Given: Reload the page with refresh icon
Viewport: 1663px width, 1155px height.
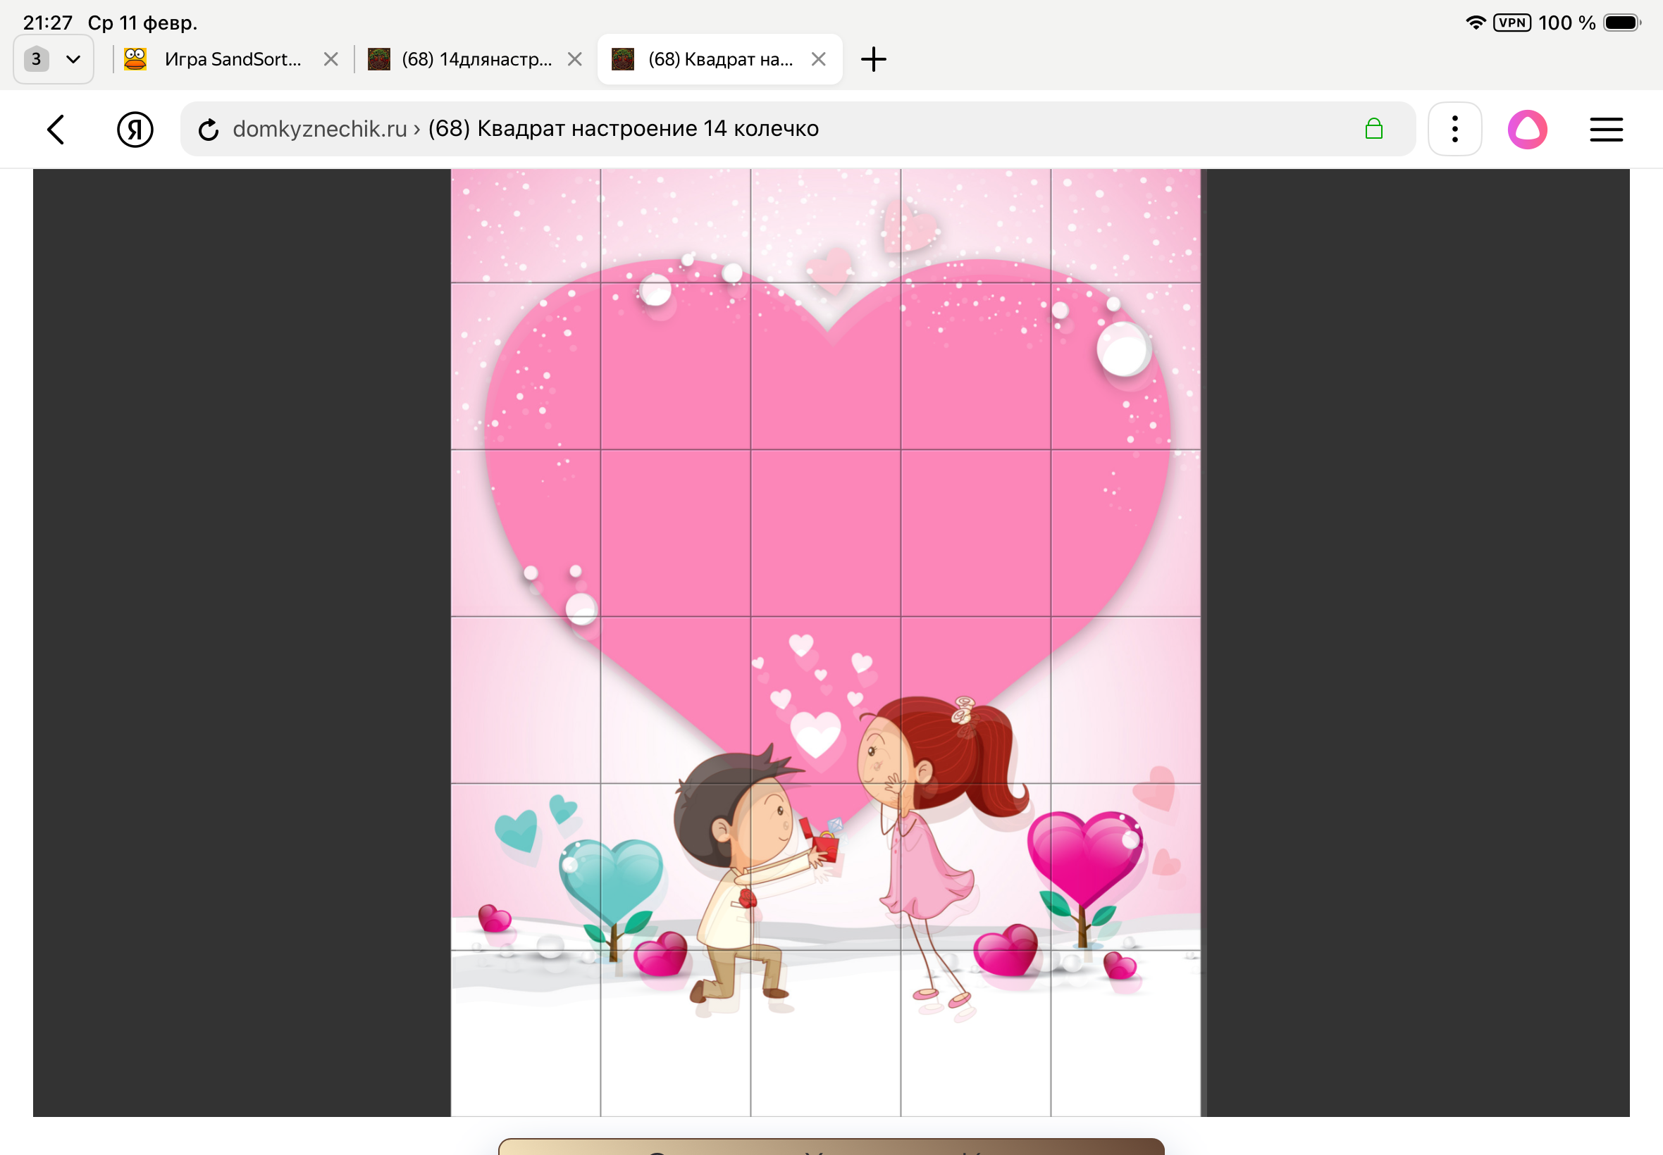Looking at the screenshot, I should coord(209,130).
